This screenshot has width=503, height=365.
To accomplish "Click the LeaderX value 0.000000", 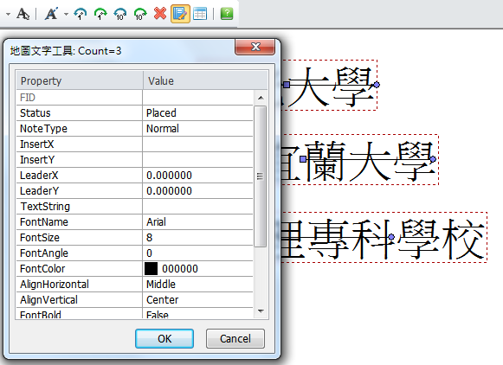I will [x=197, y=176].
